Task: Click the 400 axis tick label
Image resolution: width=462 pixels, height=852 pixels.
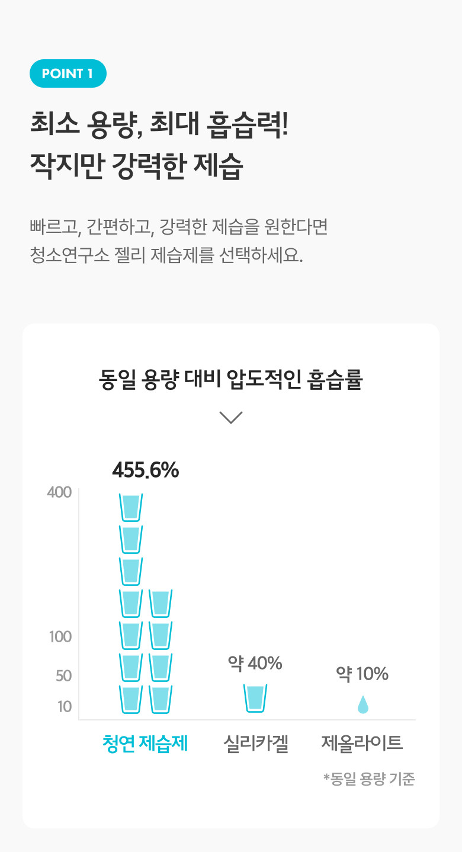Action: (59, 492)
